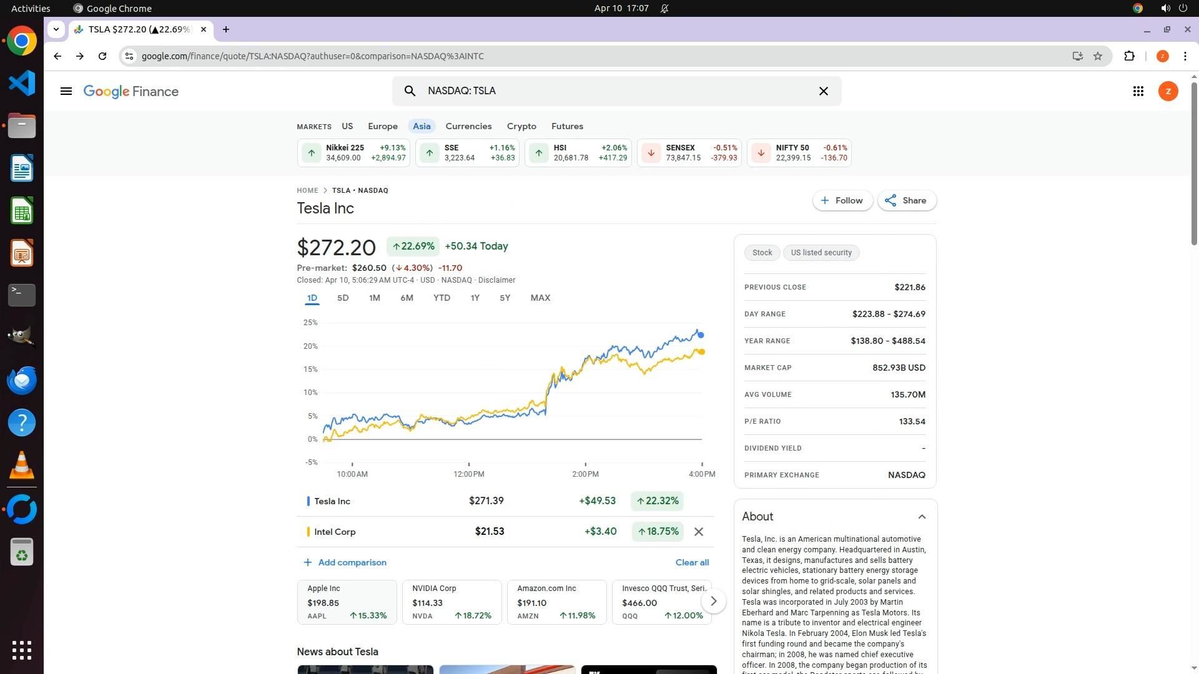This screenshot has width=1199, height=674.
Task: Switch markets view to Crypto
Action: (x=521, y=126)
